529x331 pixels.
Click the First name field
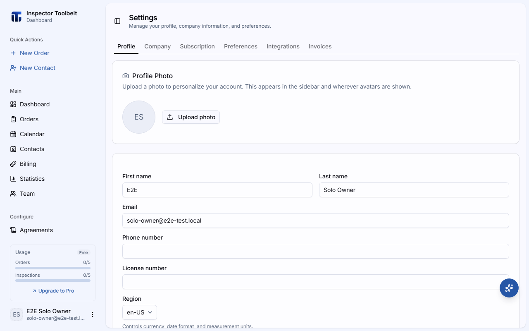(217, 190)
